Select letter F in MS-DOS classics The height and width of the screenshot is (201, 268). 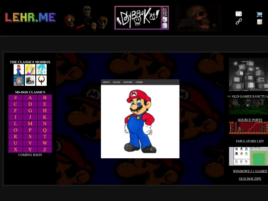click(x=15, y=111)
